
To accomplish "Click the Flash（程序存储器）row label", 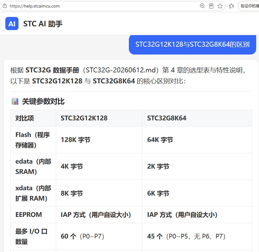I will [x=33, y=140].
